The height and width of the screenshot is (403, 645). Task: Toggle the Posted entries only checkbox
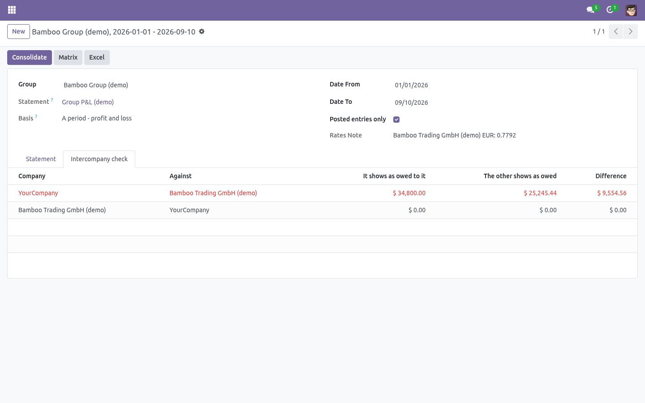click(396, 120)
